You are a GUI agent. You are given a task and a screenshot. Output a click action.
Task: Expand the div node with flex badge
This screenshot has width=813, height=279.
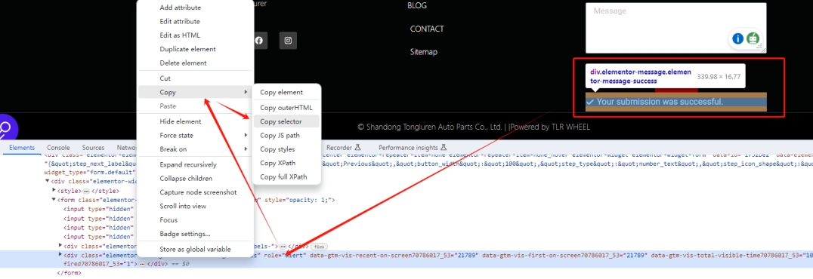pyautogui.click(x=60, y=245)
